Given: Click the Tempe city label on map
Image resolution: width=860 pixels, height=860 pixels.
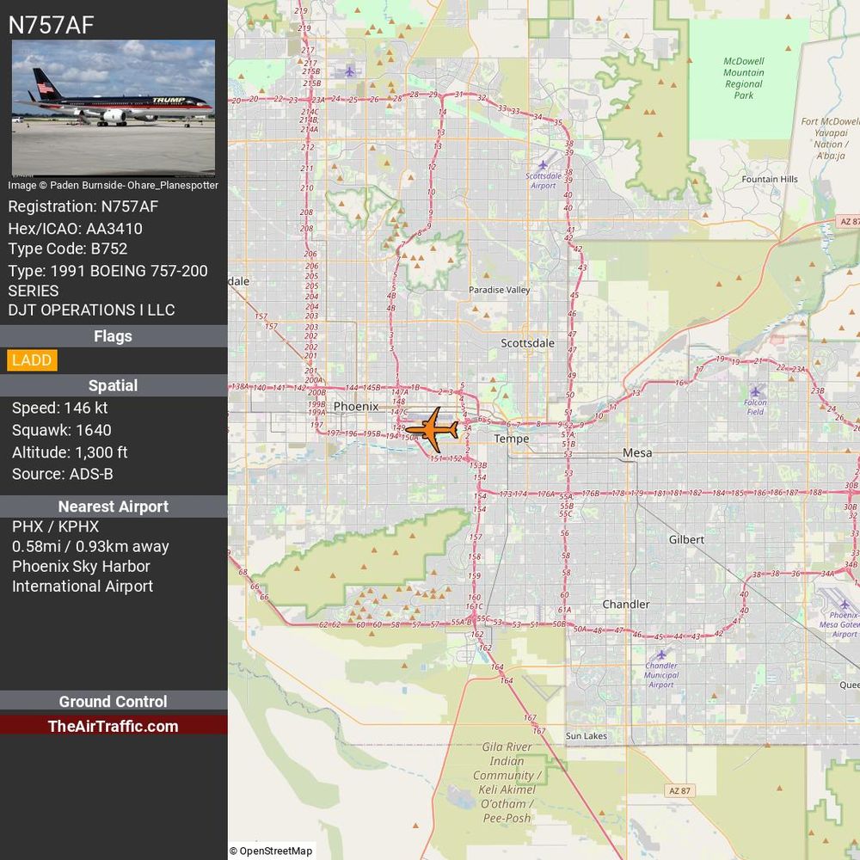Looking at the screenshot, I should [511, 439].
